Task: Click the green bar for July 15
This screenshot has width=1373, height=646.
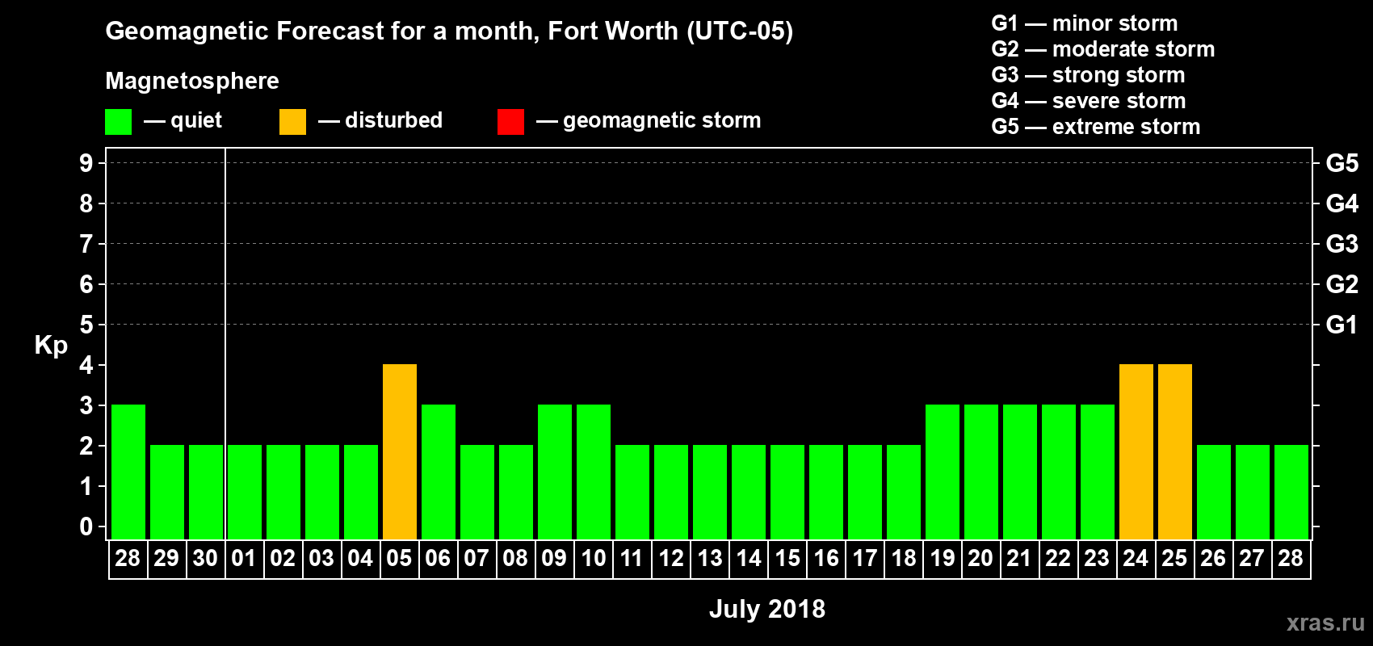Action: click(x=787, y=492)
